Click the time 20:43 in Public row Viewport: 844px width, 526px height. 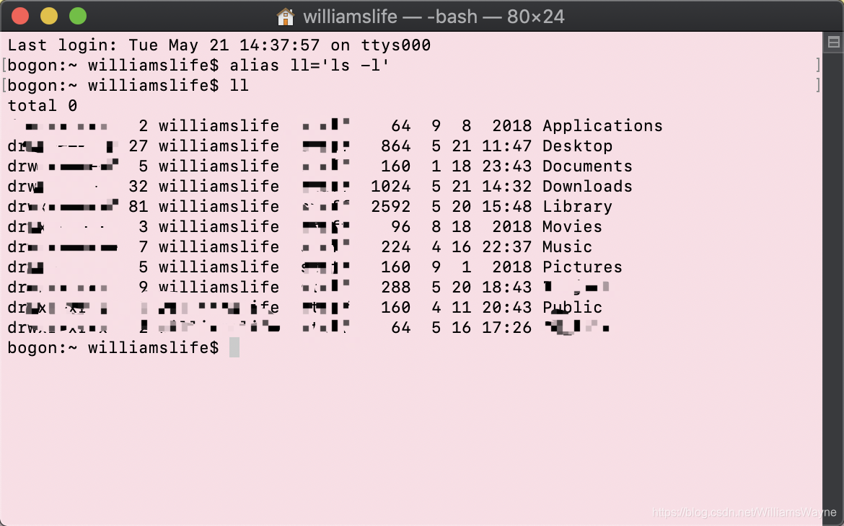(506, 308)
